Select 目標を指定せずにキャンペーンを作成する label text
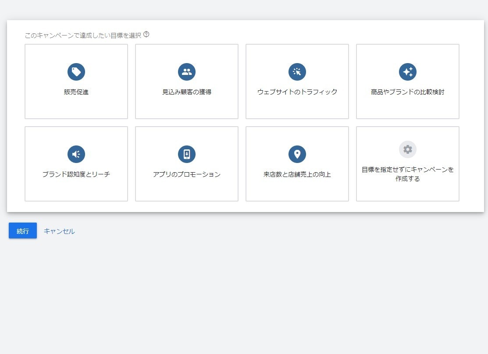The height and width of the screenshot is (354, 488). 408,174
